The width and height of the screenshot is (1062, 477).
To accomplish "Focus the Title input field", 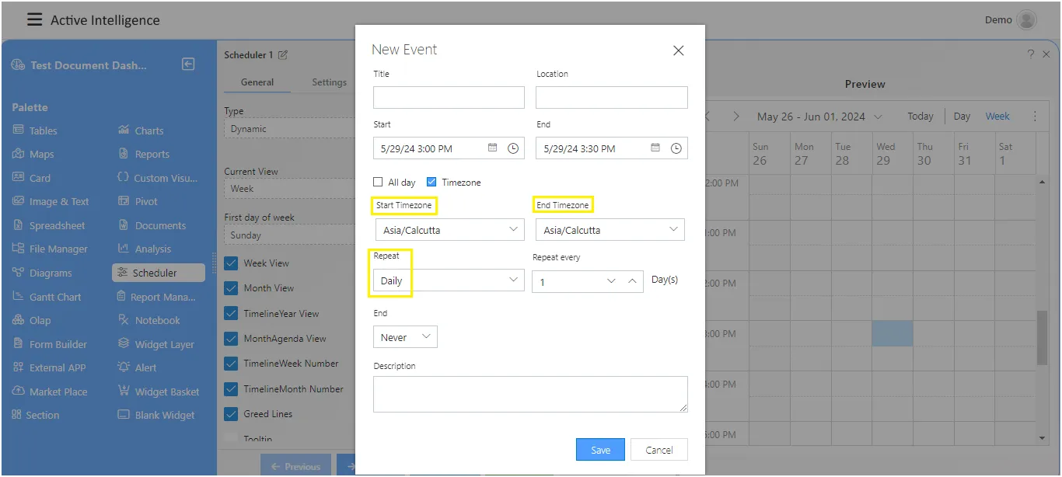I will click(x=449, y=97).
